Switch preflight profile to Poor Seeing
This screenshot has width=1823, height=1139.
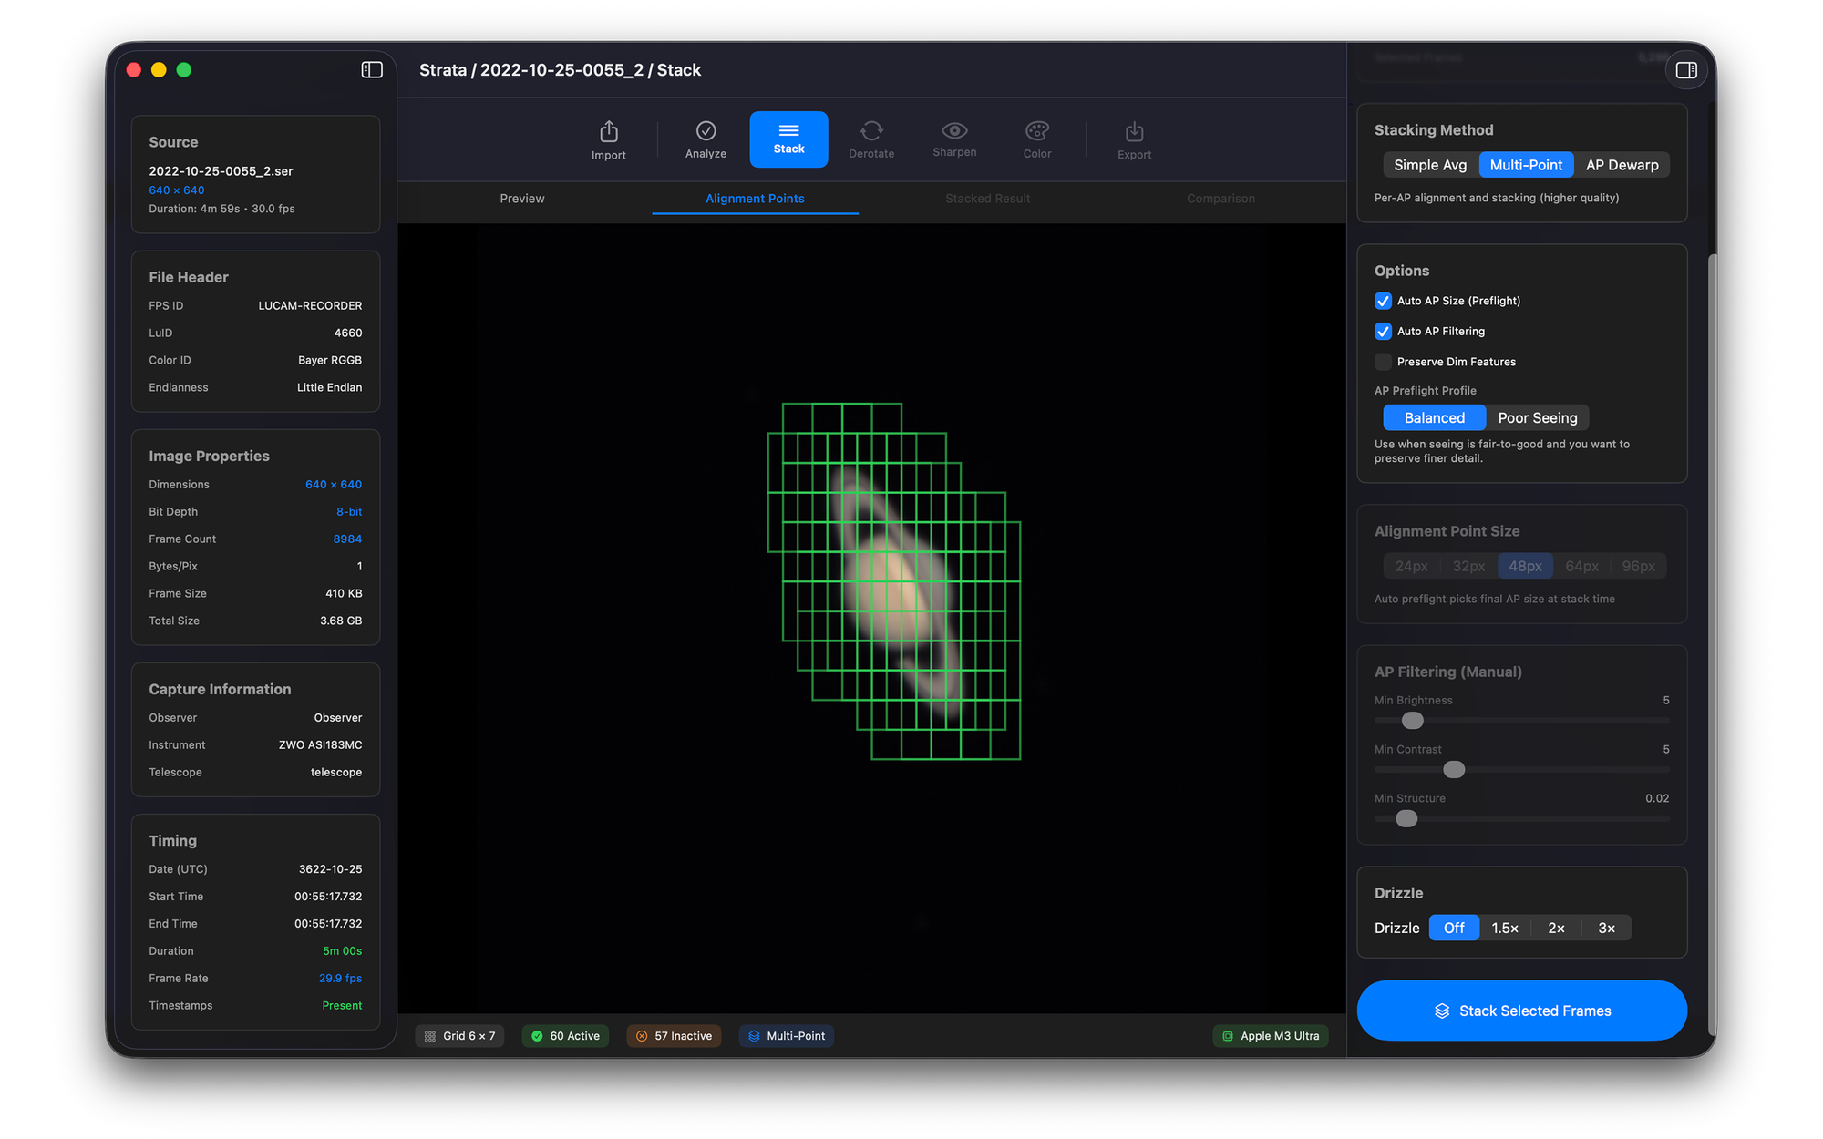click(1537, 418)
